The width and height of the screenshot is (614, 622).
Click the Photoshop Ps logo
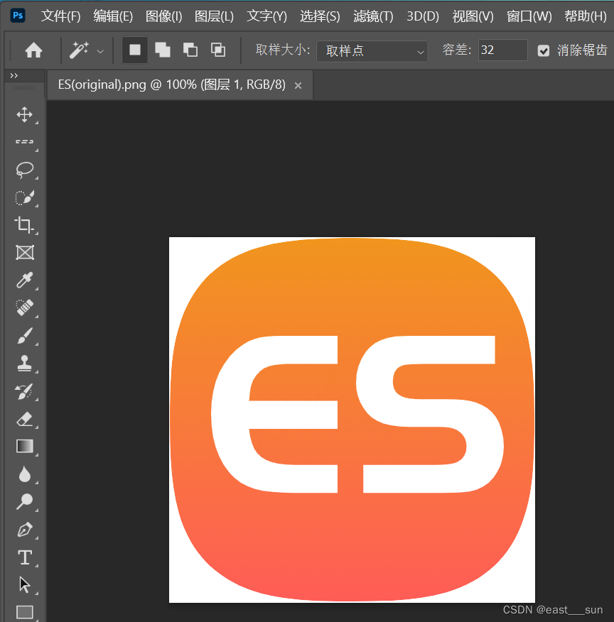(18, 16)
